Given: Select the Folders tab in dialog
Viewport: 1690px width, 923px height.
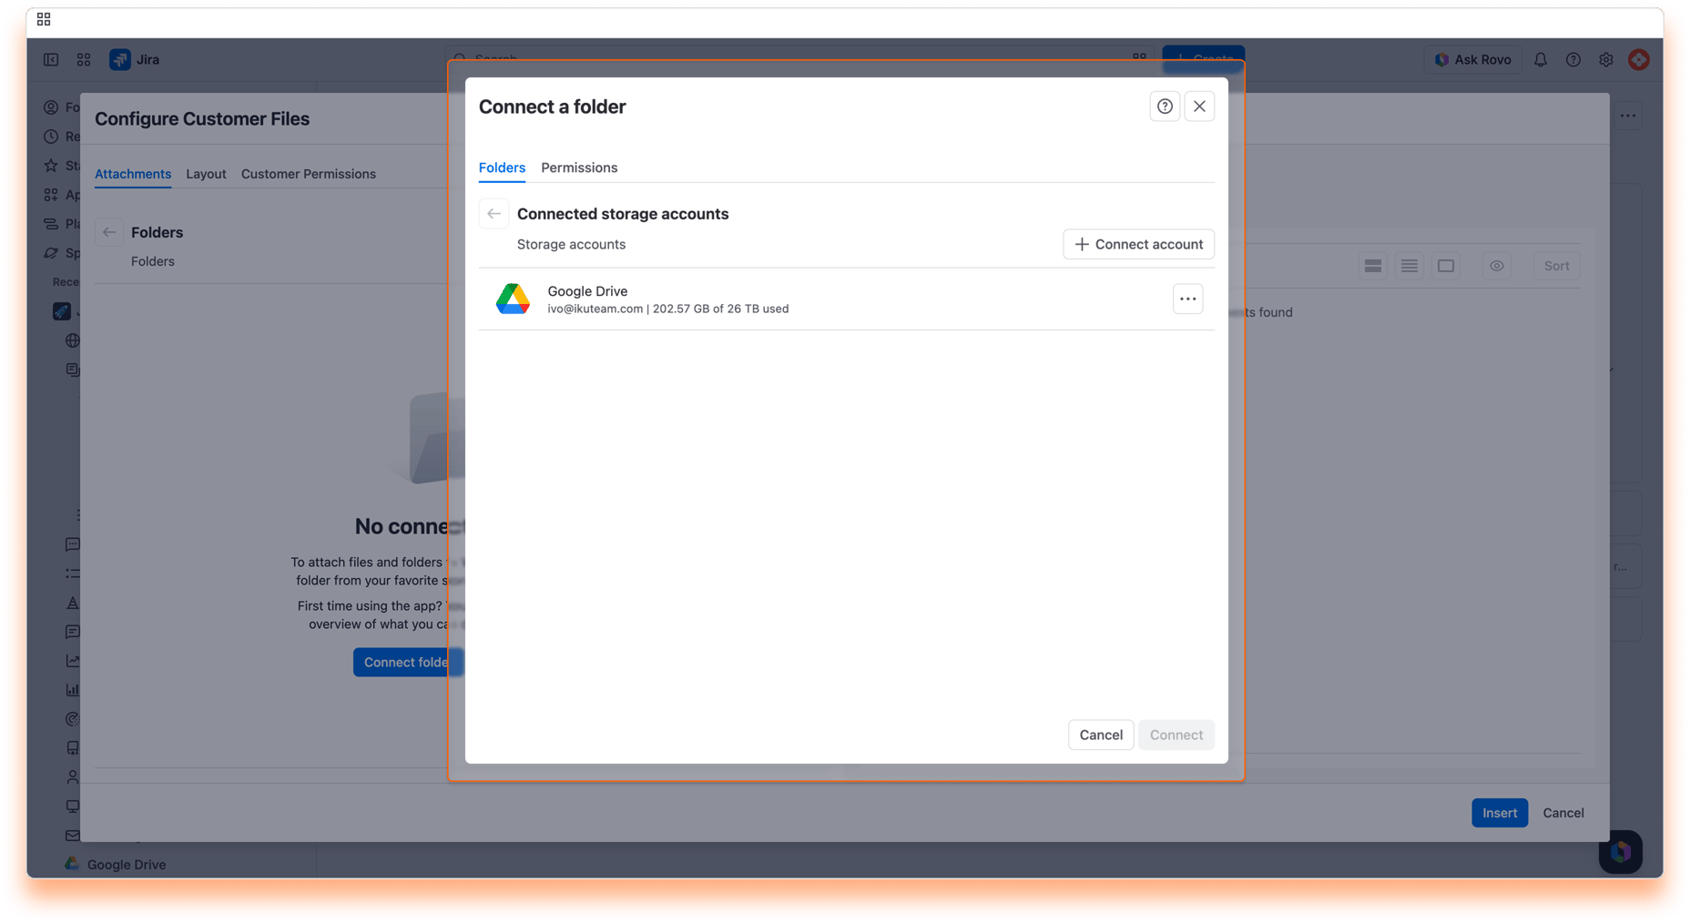Looking at the screenshot, I should pyautogui.click(x=502, y=167).
